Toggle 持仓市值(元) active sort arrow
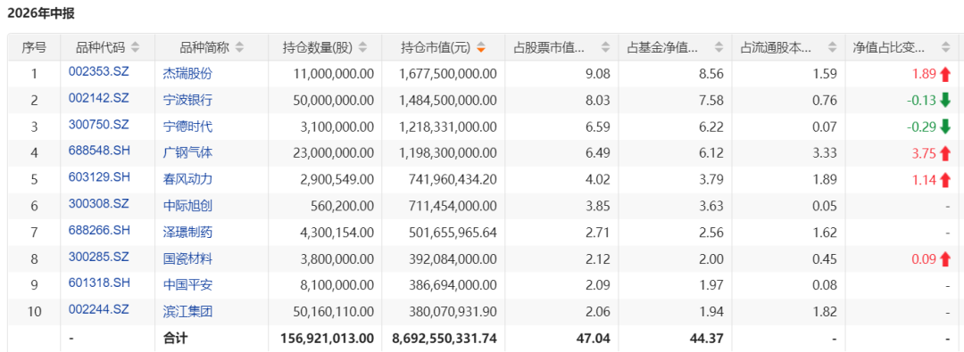964x352 pixels. pos(481,47)
